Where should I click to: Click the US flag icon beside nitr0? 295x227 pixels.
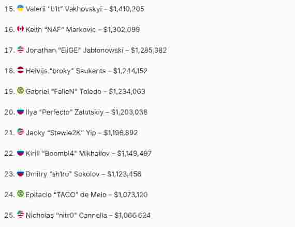coord(20,215)
